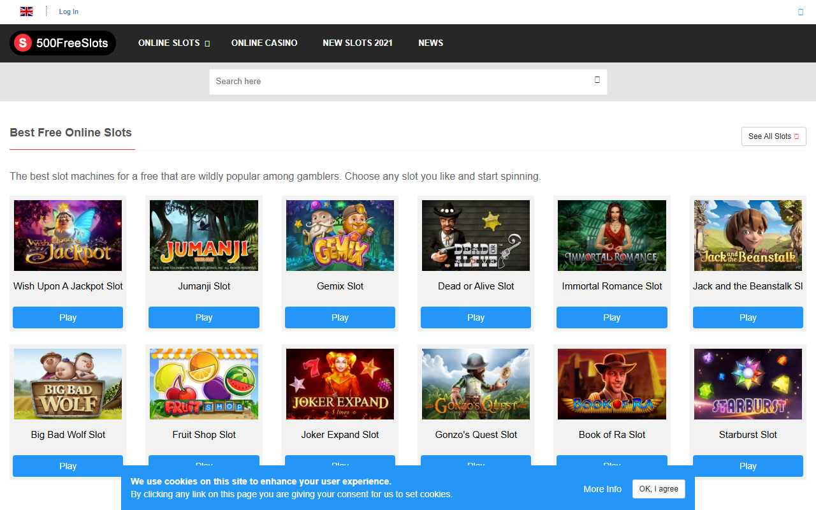
Task: Play the Gemix Slot
Action: point(340,317)
